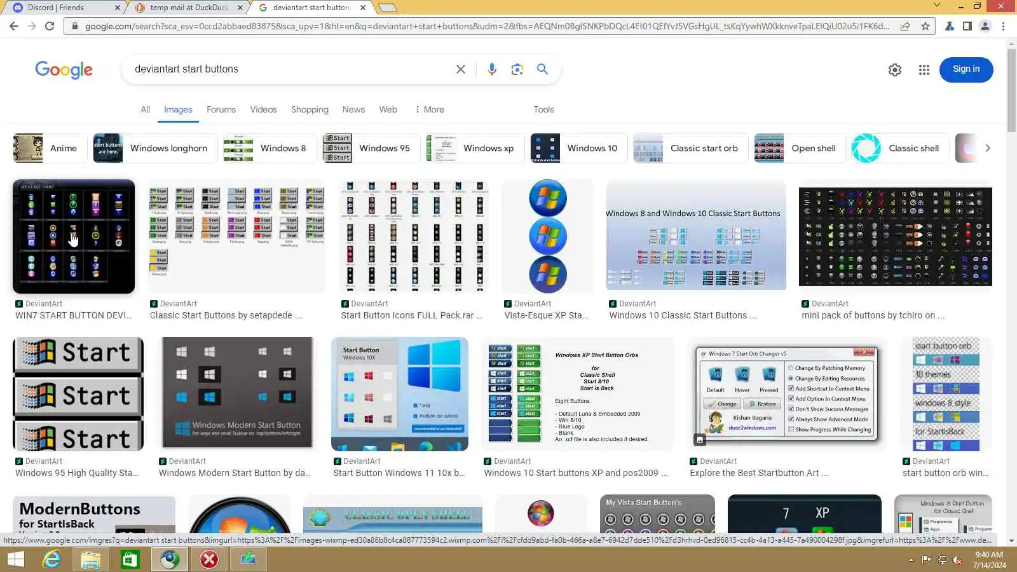Open the WIN7 START BUTTON result link
This screenshot has height=572, width=1017.
74,315
